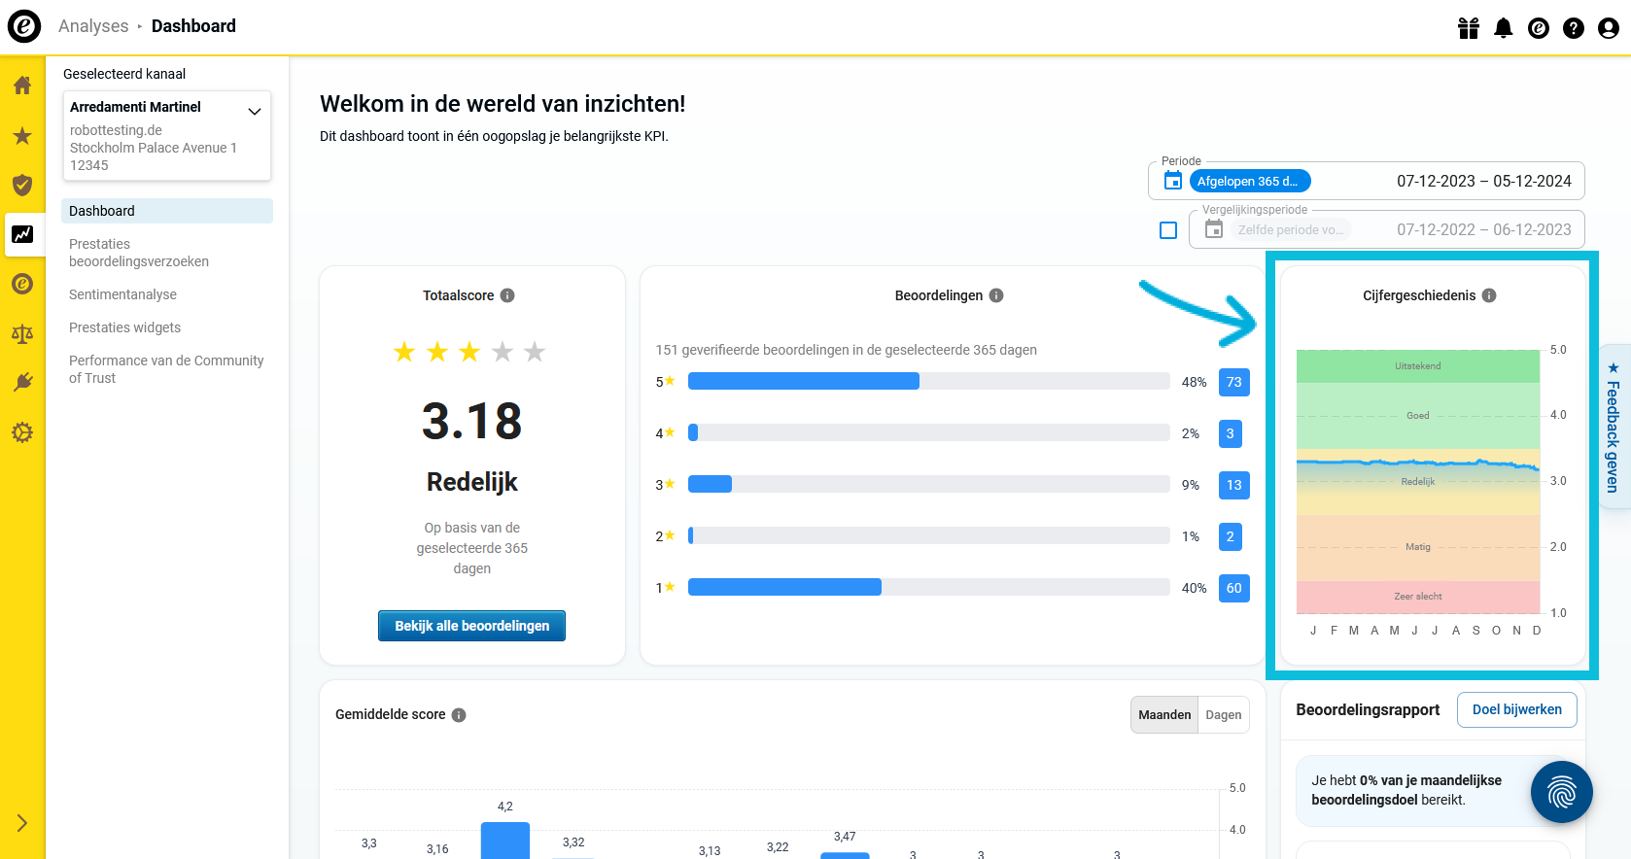Image resolution: width=1631 pixels, height=859 pixels.
Task: Open the user account icon
Action: (x=1609, y=28)
